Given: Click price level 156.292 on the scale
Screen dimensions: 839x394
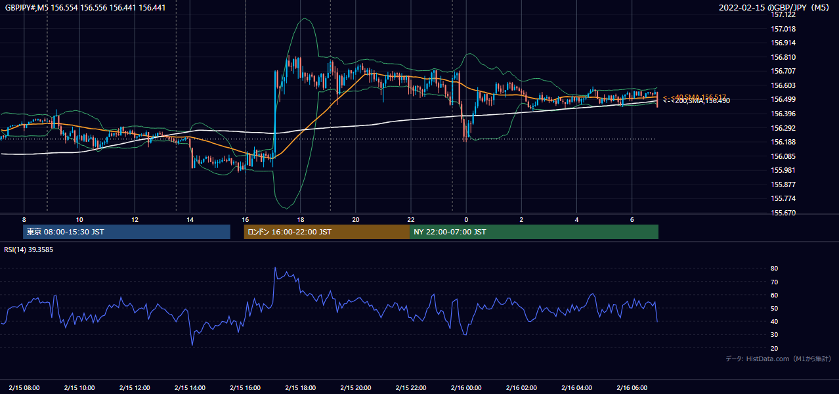Looking at the screenshot, I should pos(783,128).
